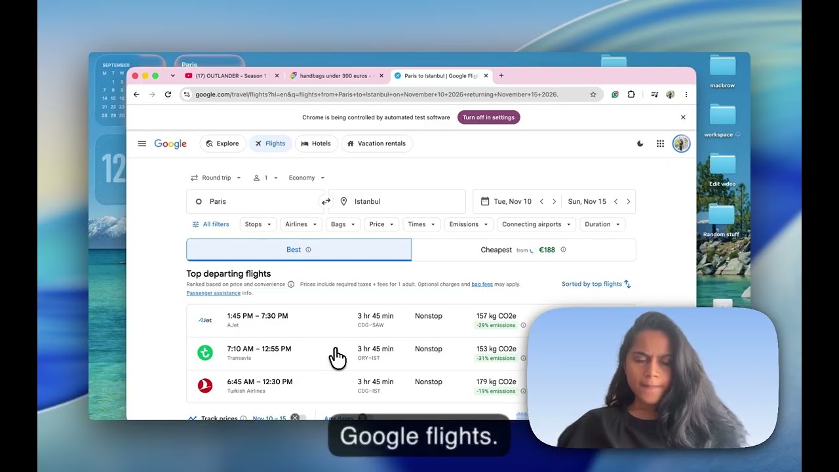The image size is (839, 472).
Task: Switch to the OUTLANDER Season 1 tab
Action: [231, 75]
